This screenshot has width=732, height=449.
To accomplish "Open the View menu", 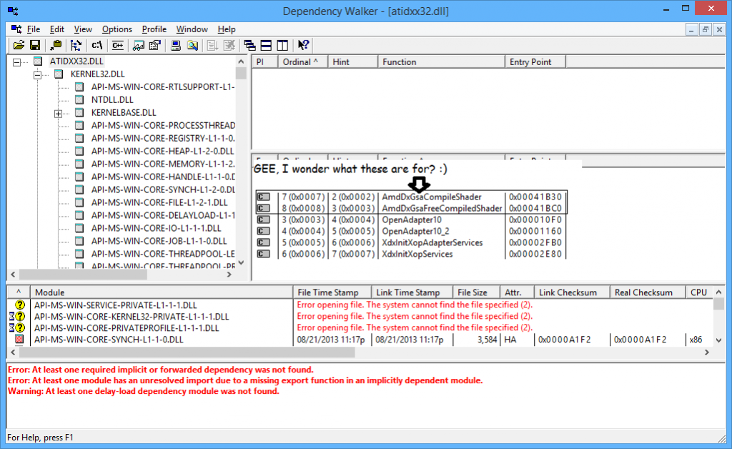I will [83, 29].
